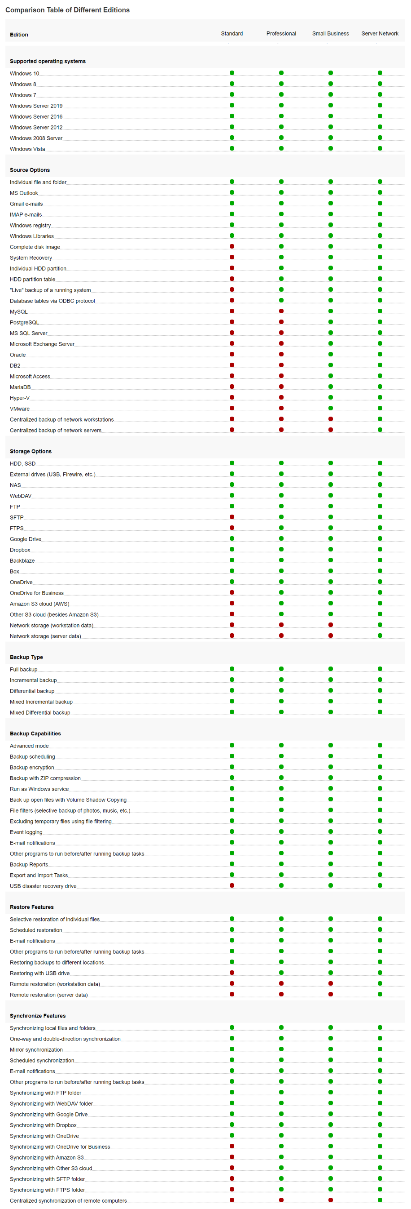Click the Standard red dot for Complete disk image
Viewport: 411px width, 1209px height.
(x=232, y=246)
